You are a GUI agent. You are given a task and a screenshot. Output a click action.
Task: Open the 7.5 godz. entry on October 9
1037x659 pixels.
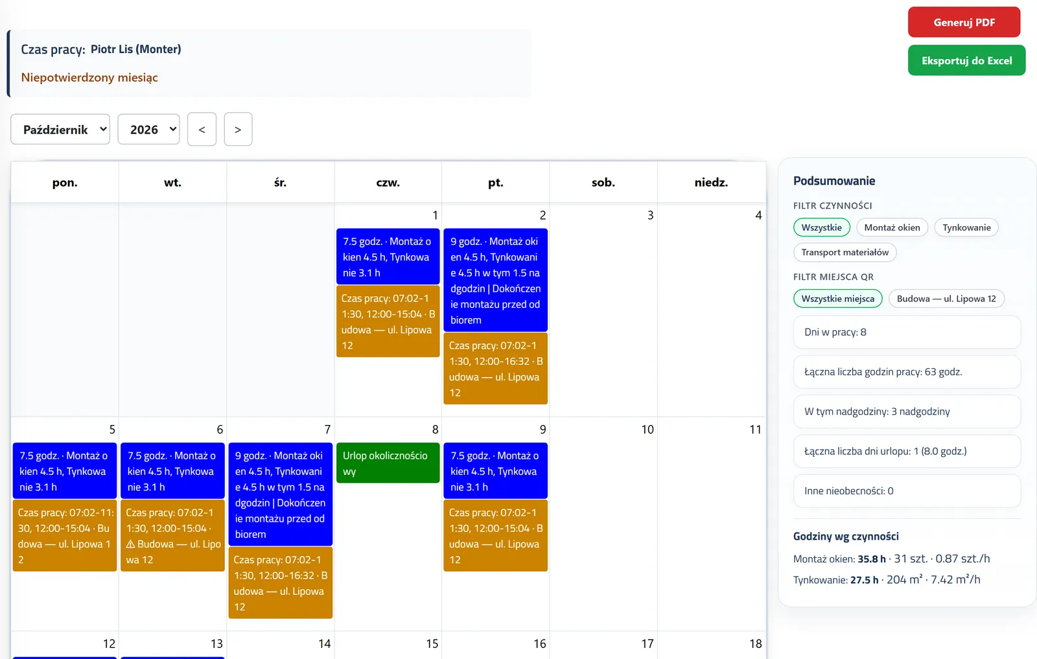(495, 471)
